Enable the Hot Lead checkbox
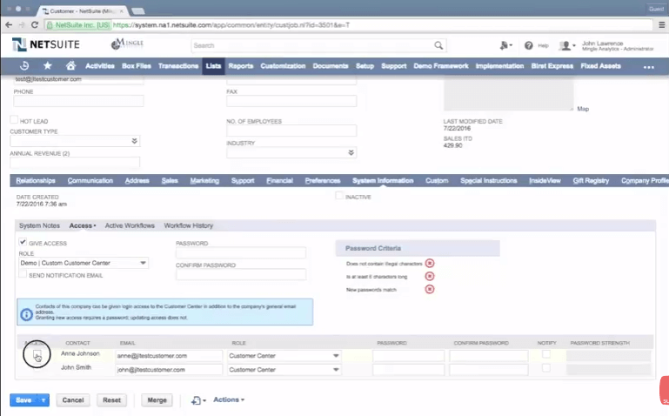 [14, 120]
